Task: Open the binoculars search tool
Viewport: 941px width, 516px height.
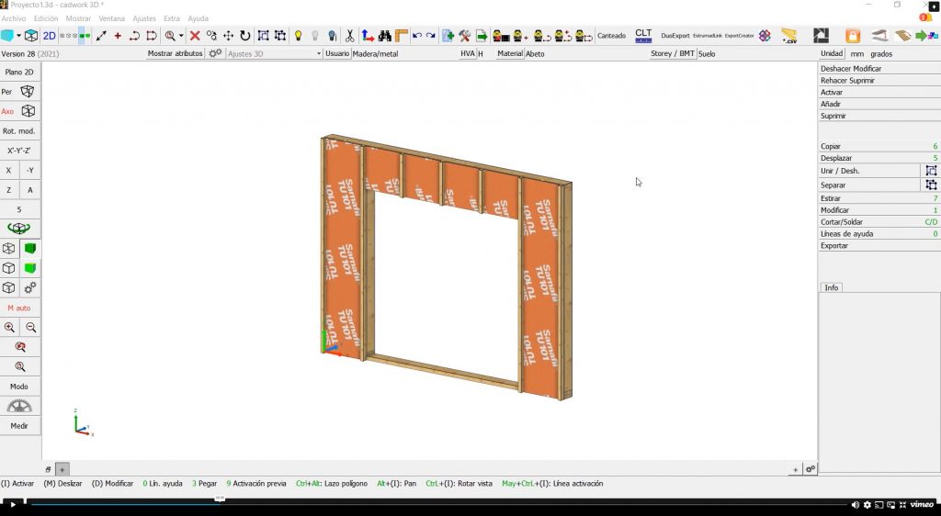Action: coord(385,36)
